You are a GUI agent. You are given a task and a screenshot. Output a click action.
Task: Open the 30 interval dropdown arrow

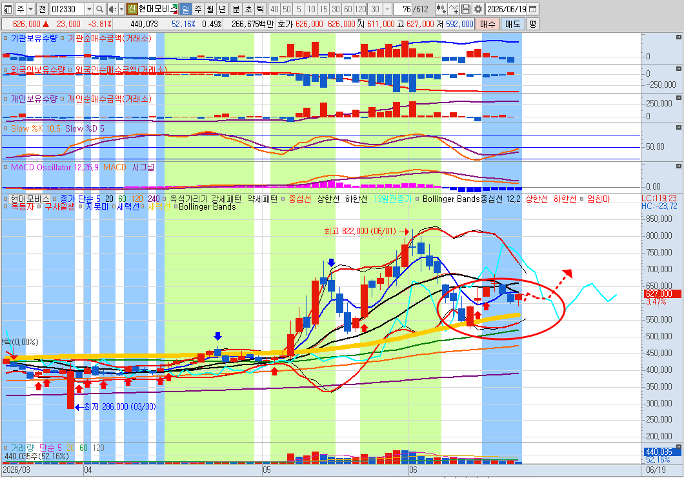click(x=387, y=9)
